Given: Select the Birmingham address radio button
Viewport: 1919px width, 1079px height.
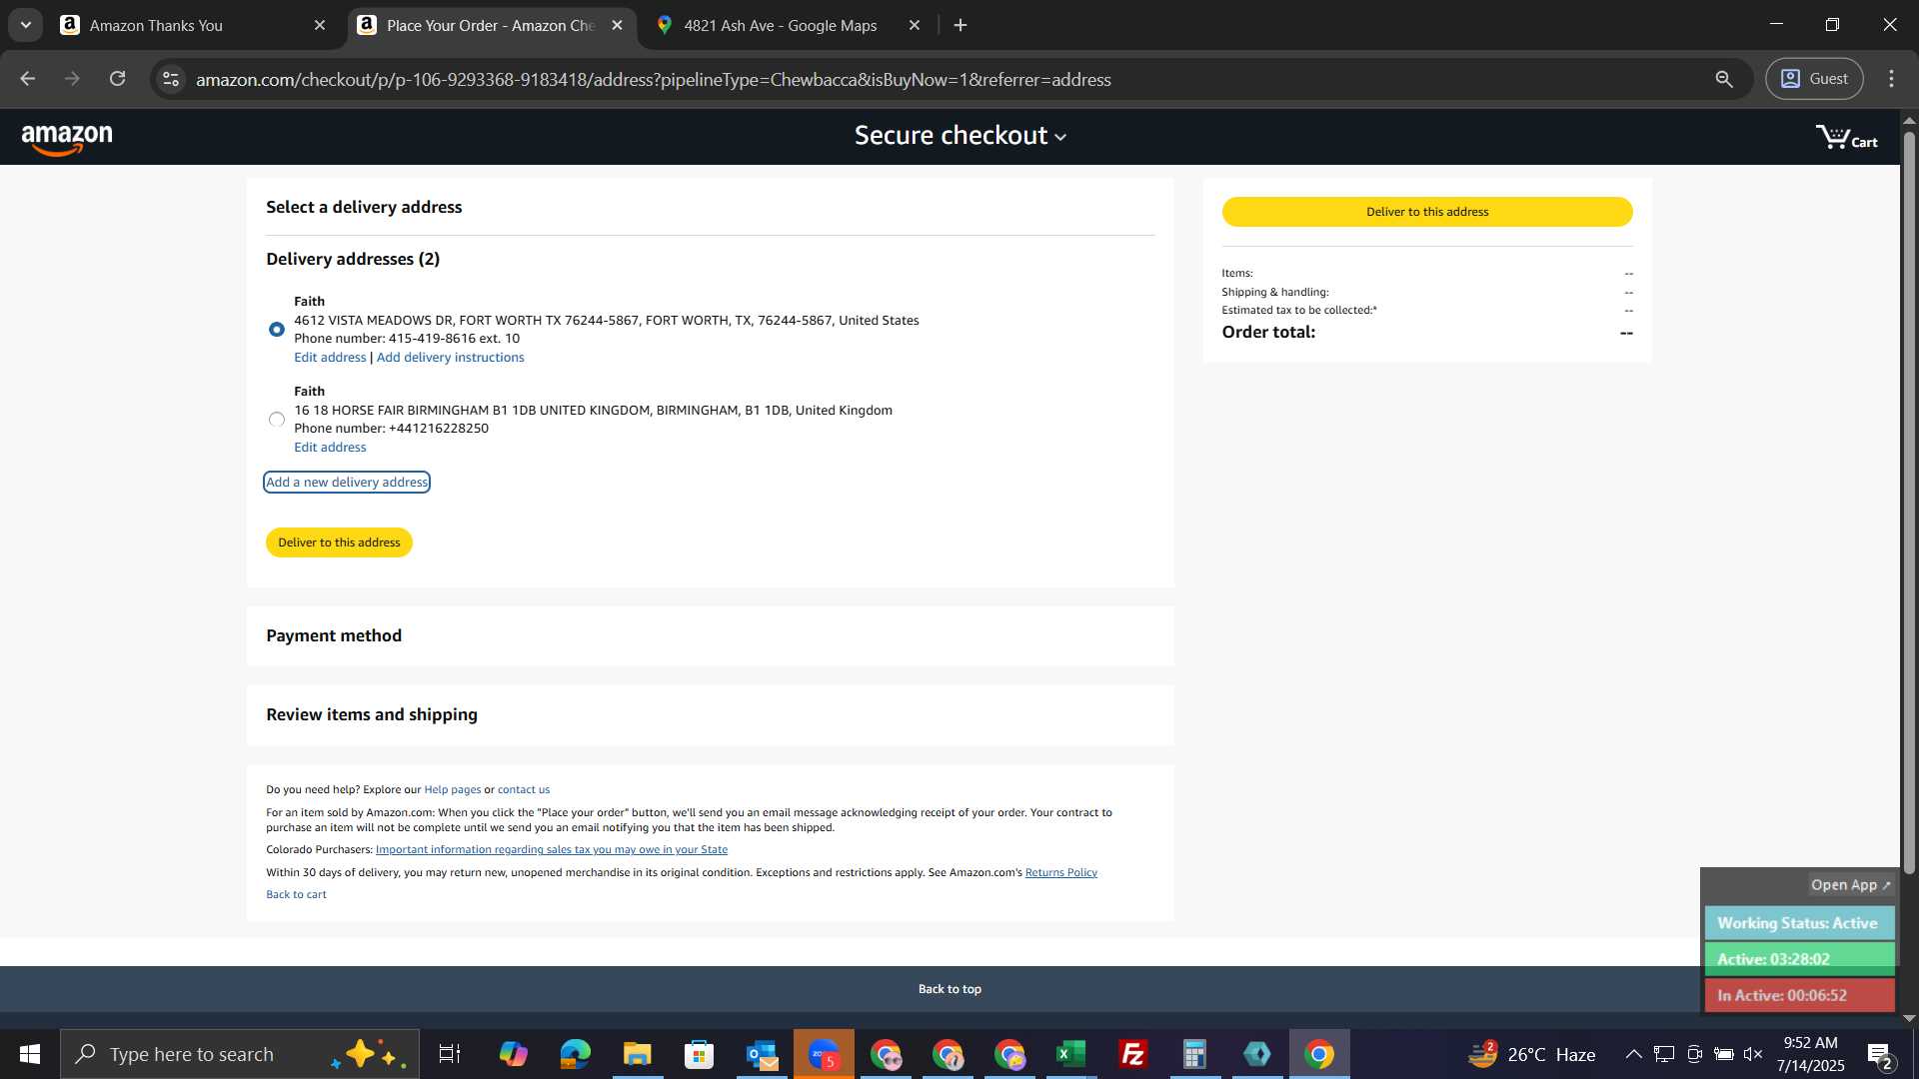Looking at the screenshot, I should [277, 419].
